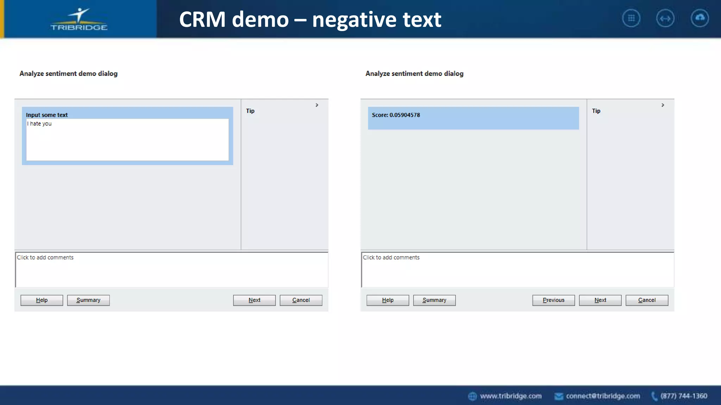Collapse the Tip pane in left dialog

point(317,105)
